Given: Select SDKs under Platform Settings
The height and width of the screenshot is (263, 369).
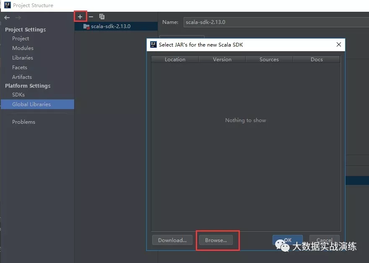Looking at the screenshot, I should 18,94.
